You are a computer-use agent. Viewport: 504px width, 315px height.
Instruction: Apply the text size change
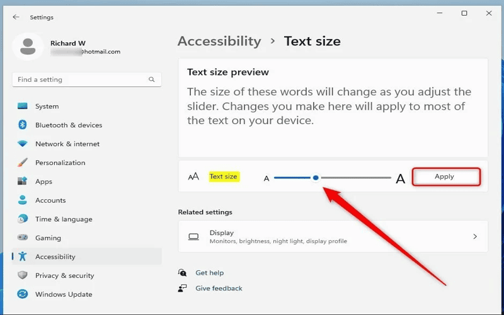pos(446,176)
